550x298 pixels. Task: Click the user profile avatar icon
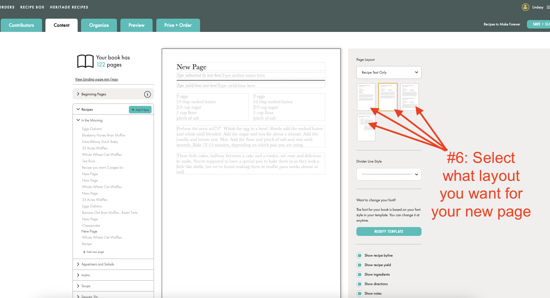(x=525, y=7)
